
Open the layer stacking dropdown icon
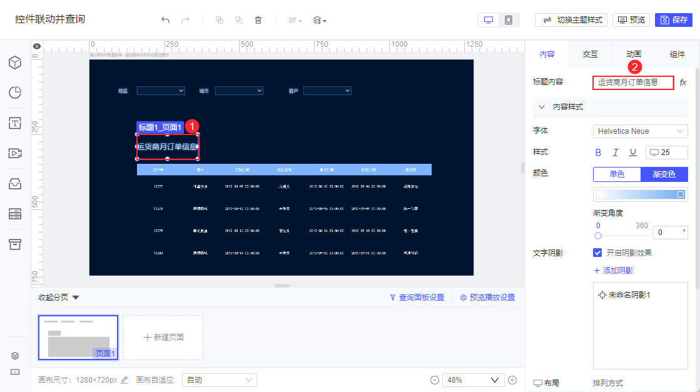(320, 20)
